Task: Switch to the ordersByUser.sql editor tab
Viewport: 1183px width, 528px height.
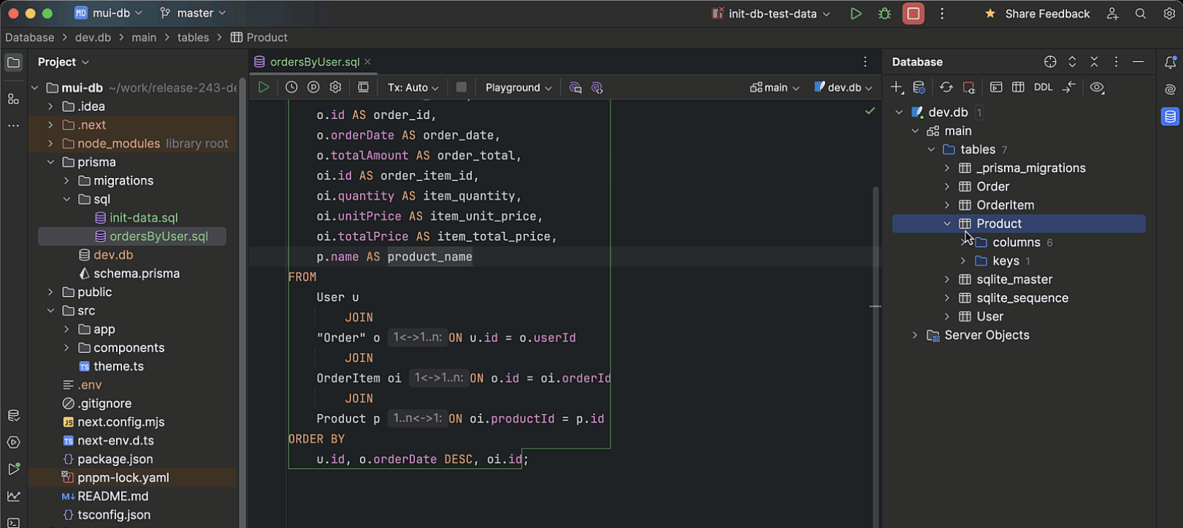Action: 314,62
